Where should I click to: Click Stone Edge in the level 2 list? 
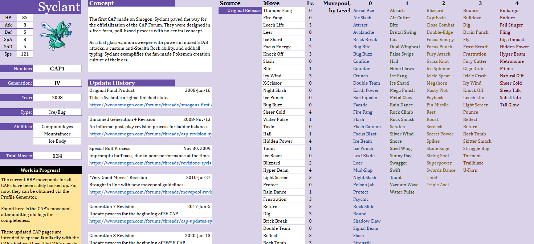pyautogui.click(x=437, y=149)
